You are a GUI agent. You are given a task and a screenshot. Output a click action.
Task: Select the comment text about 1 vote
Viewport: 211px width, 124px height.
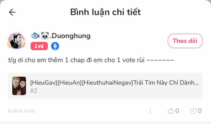(91, 60)
